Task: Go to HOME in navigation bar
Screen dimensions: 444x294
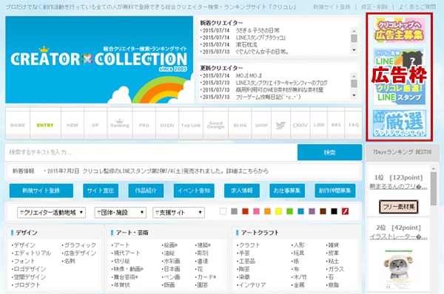Action: pos(18,125)
